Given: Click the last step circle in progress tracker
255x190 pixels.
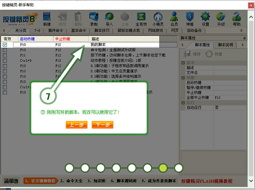Looking at the screenshot, I should [x=178, y=168].
